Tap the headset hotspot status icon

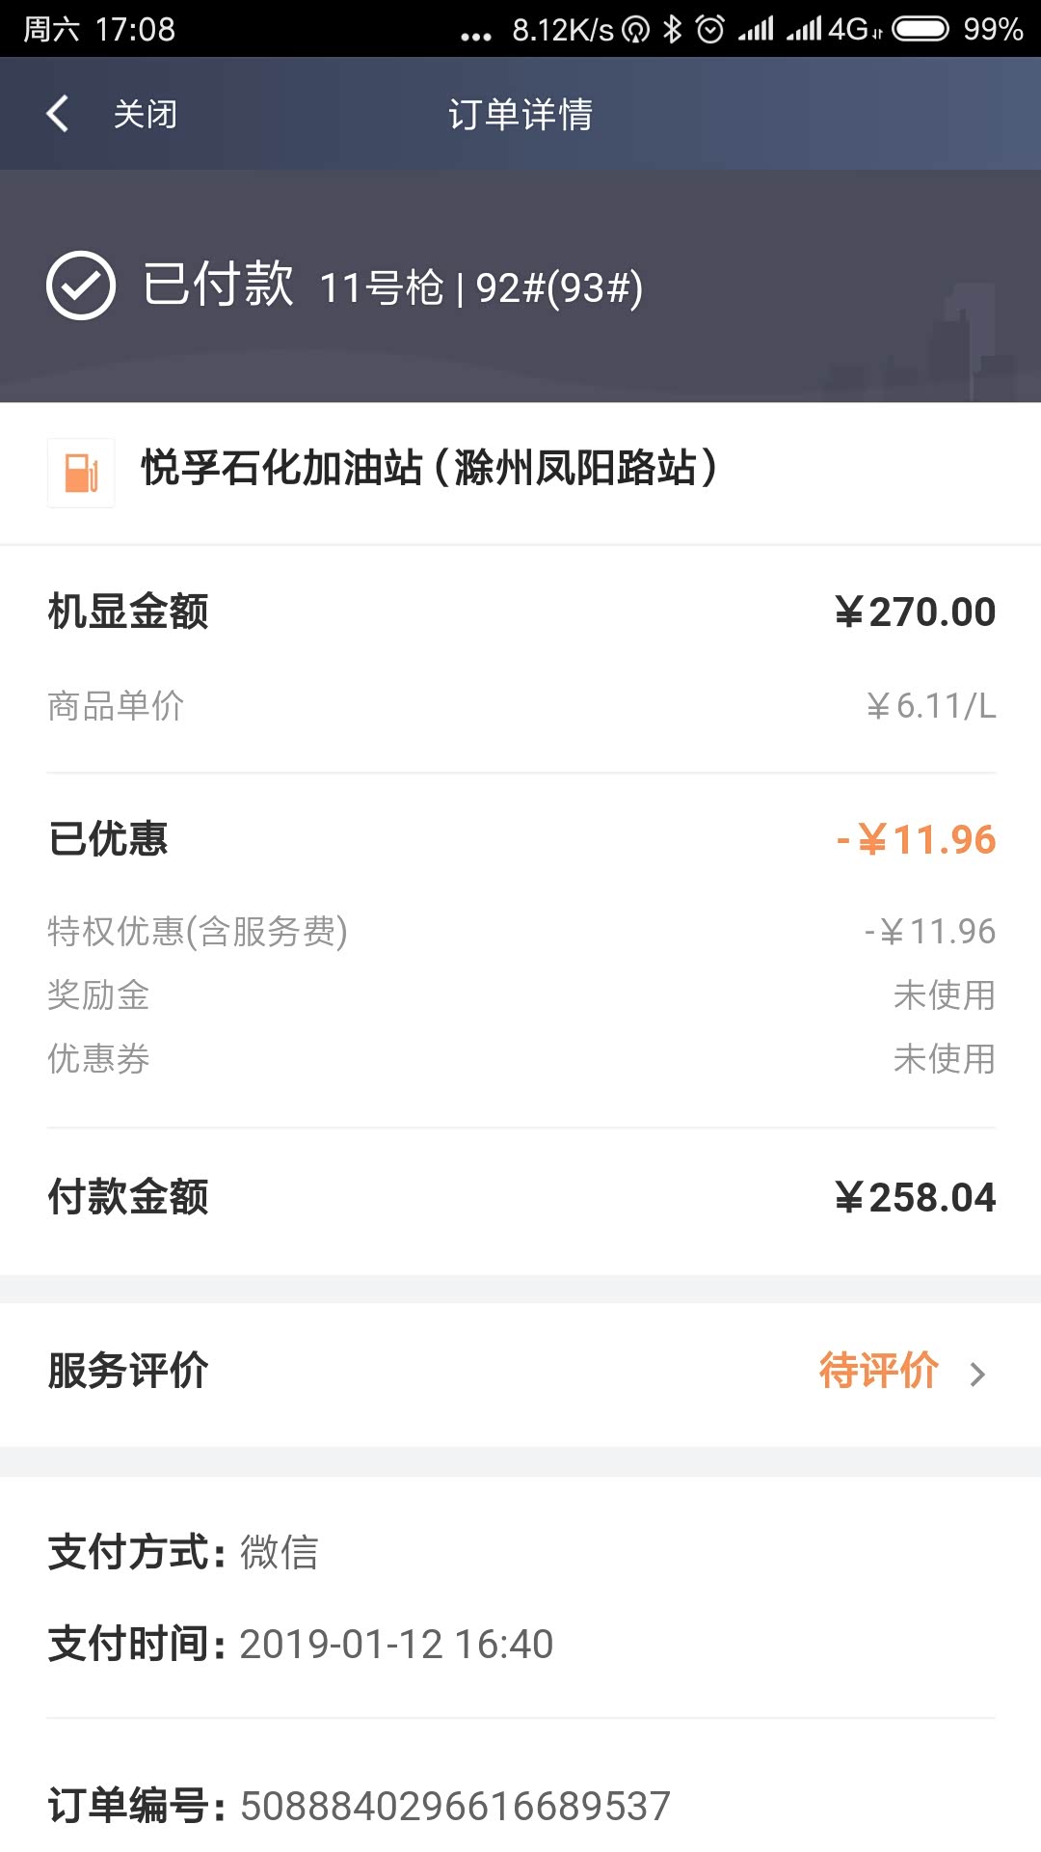pos(635,30)
